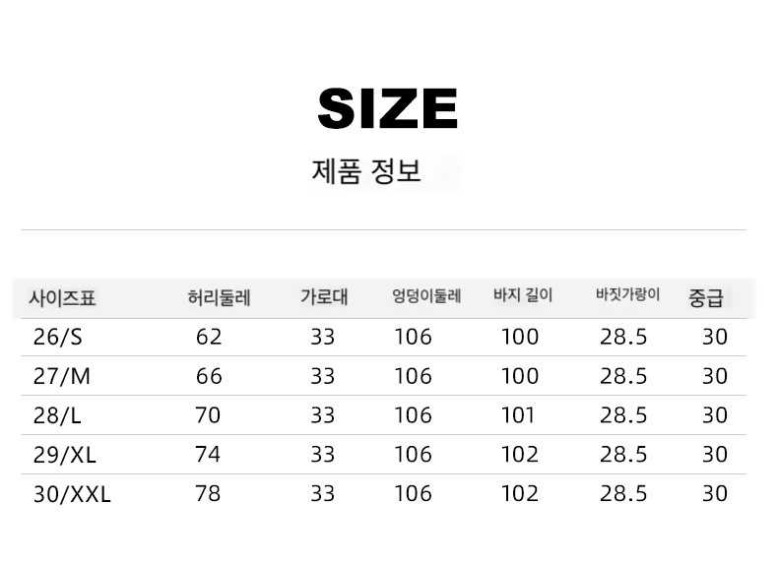Click the 제품 정보 subtitle
Screen dimensions: 778x566
point(366,171)
